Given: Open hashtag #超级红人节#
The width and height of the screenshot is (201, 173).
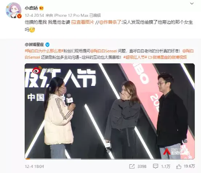Looking at the screenshot, I should 135,57.
